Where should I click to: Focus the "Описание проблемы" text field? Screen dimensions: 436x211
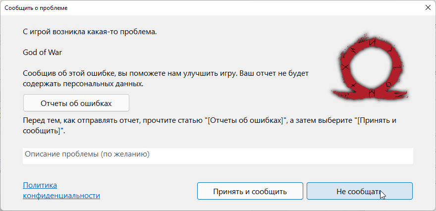coord(218,155)
